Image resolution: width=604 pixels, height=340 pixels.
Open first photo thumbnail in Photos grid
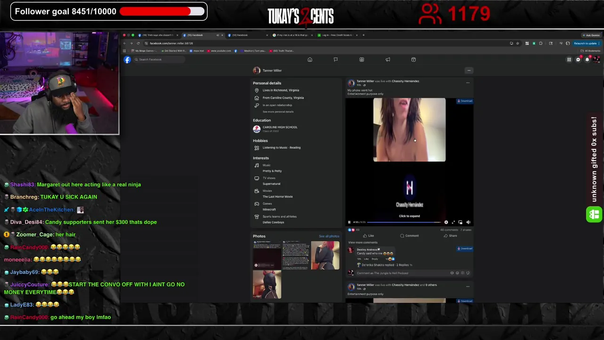(x=267, y=255)
